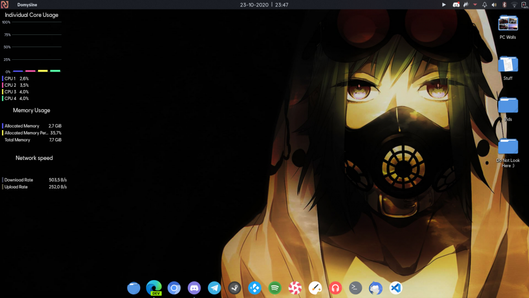
Task: Select the PC Walls desktop folder
Action: 508,24
